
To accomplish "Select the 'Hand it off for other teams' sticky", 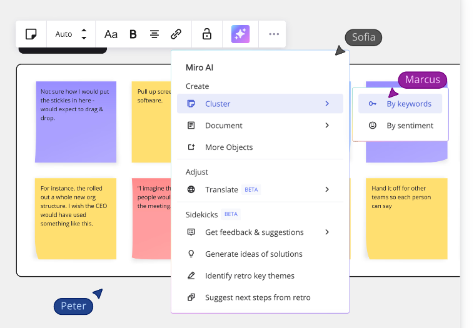I will tap(407, 219).
